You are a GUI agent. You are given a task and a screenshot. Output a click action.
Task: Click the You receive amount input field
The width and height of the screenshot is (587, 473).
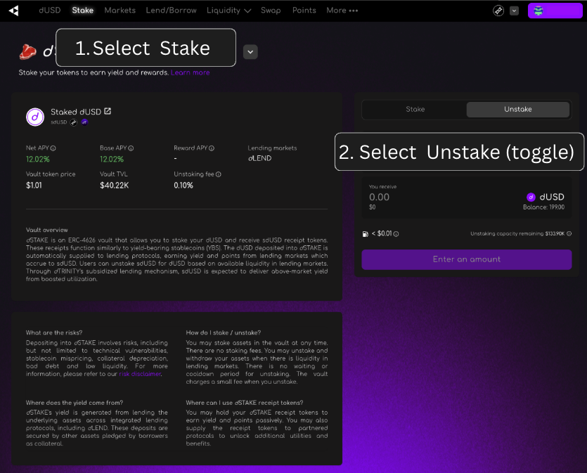[422, 197]
